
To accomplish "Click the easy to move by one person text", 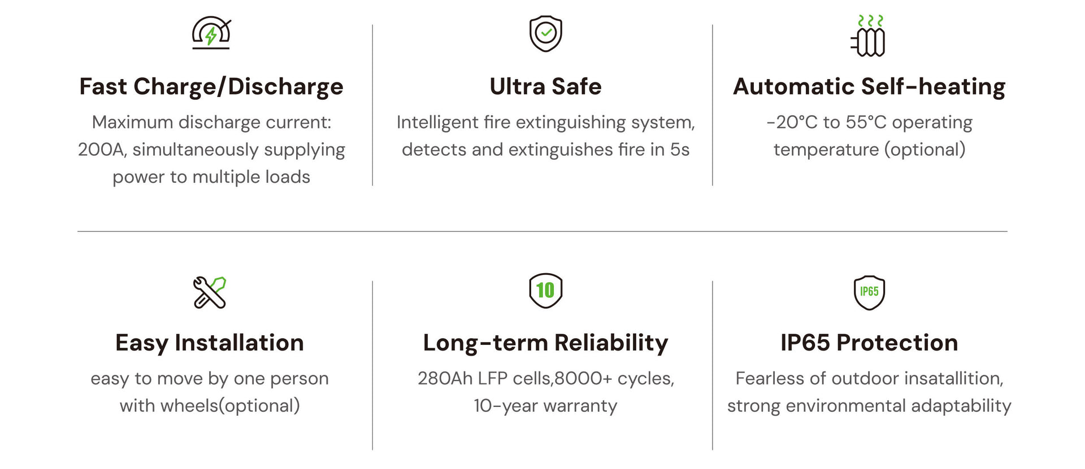I will click(210, 378).
